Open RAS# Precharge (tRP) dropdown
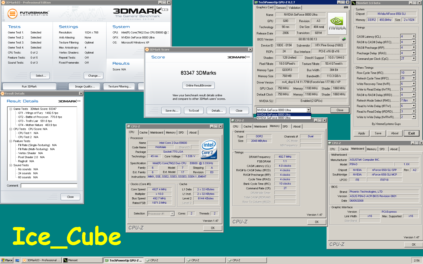 click(x=414, y=48)
